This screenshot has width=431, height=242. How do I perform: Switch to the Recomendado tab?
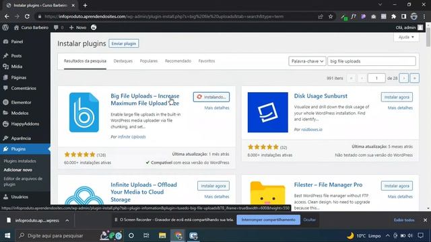coord(178,61)
